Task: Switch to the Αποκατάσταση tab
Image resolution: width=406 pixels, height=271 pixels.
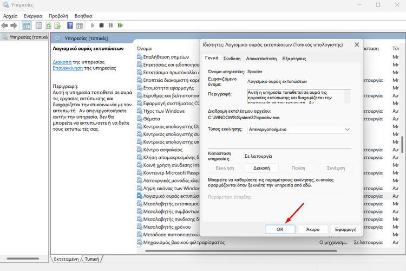Action: point(261,58)
